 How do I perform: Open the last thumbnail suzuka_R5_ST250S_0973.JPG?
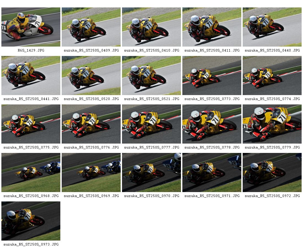31,221
